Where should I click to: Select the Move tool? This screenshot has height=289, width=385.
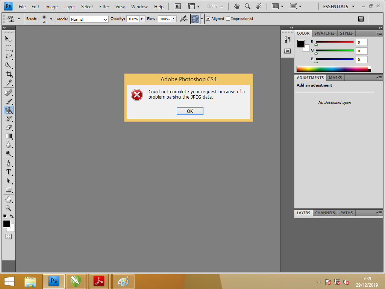point(9,39)
